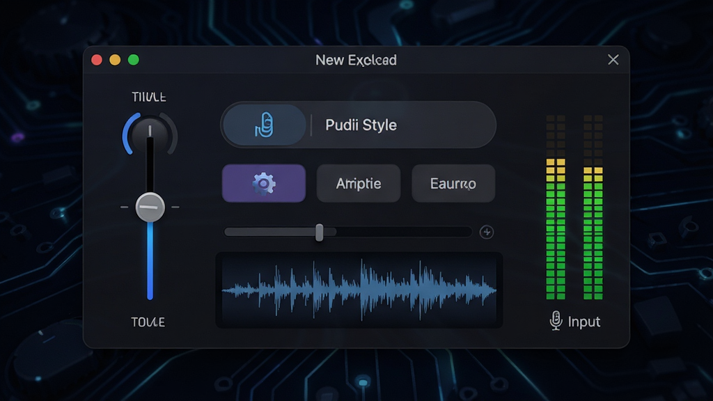Click the rotary dial under TIIULE
Image resolution: width=713 pixels, height=401 pixels.
pos(150,134)
